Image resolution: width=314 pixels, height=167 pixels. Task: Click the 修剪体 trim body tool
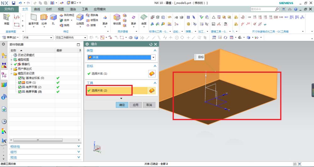[x=92, y=20]
